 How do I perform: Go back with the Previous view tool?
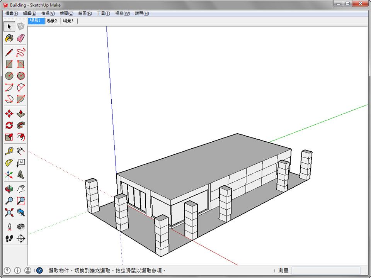click(x=21, y=212)
